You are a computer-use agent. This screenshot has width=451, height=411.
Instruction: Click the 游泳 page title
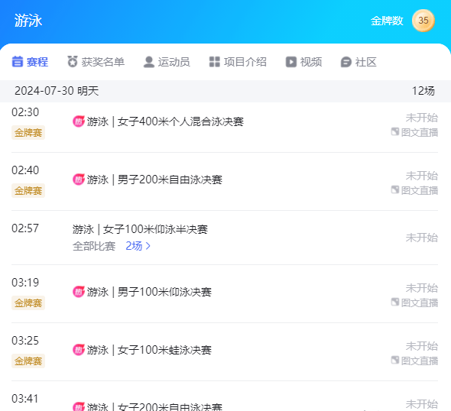28,21
